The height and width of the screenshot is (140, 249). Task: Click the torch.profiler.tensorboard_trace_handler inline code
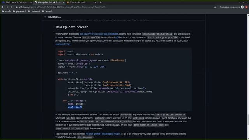pyautogui.click(x=106, y=121)
